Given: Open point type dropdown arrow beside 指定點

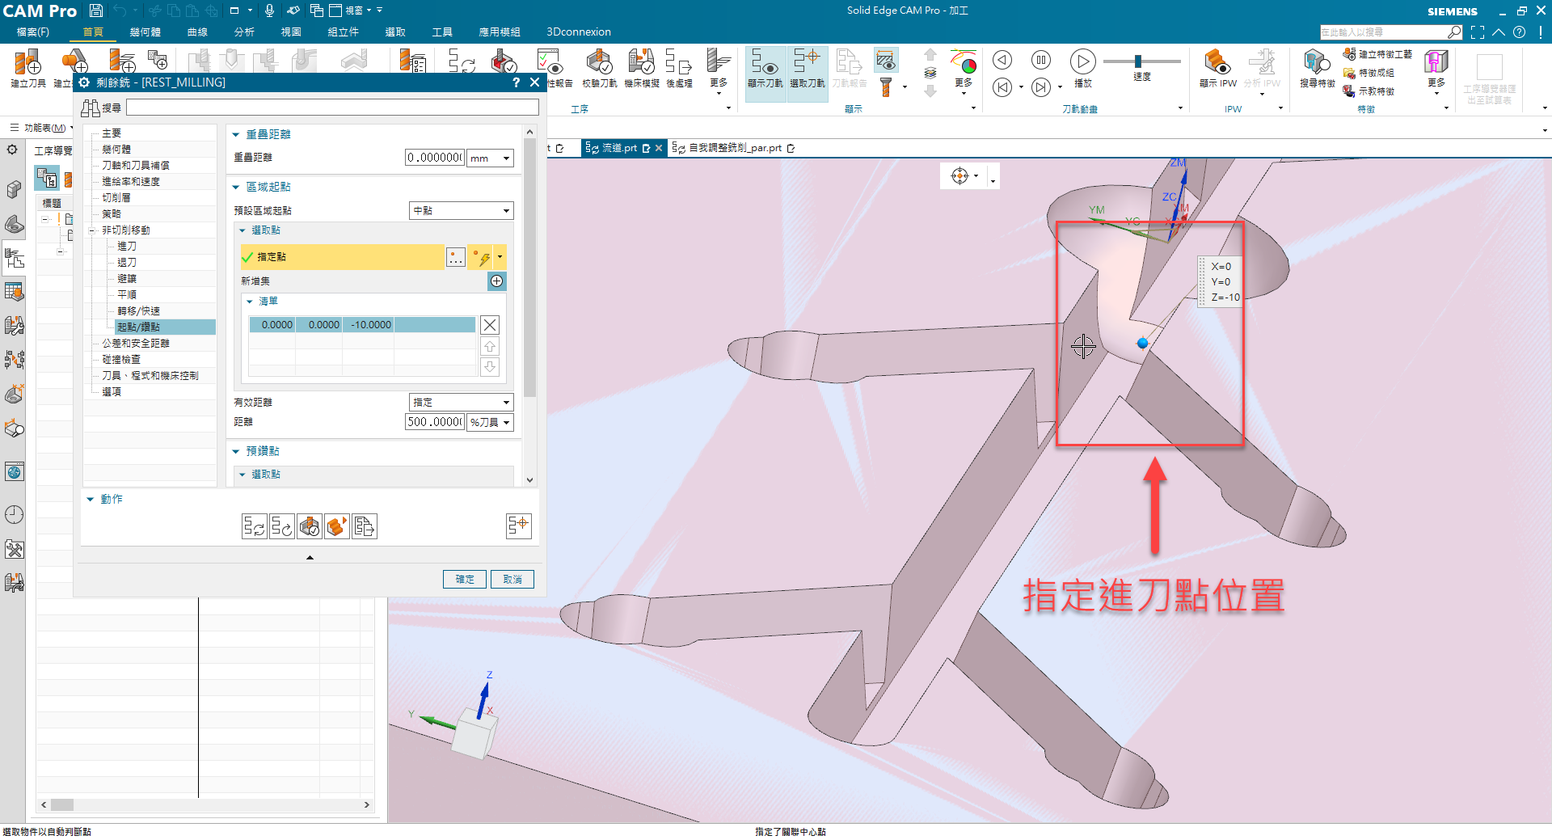Looking at the screenshot, I should pyautogui.click(x=500, y=257).
